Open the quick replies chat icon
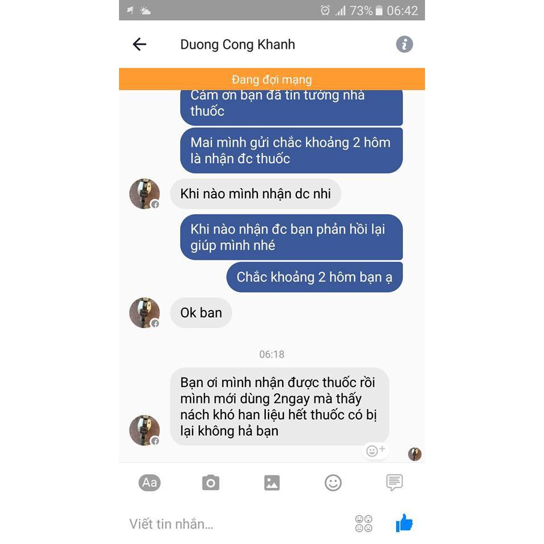The height and width of the screenshot is (544, 544). (394, 482)
